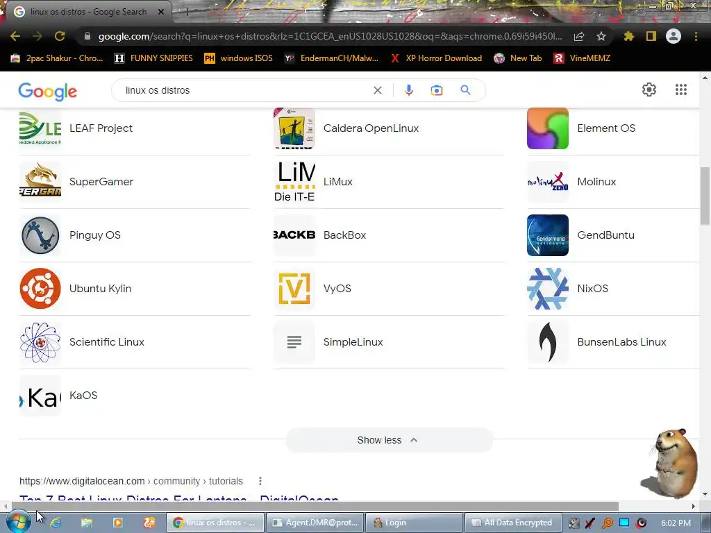Image resolution: width=711 pixels, height=533 pixels.
Task: Open the DigitalOcean result options dots
Action: pyautogui.click(x=260, y=481)
